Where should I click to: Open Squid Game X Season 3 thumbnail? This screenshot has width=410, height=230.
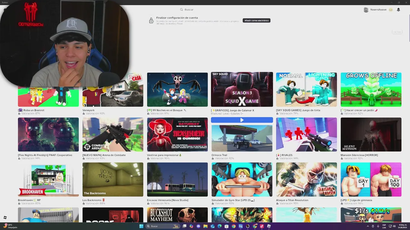[242, 89]
